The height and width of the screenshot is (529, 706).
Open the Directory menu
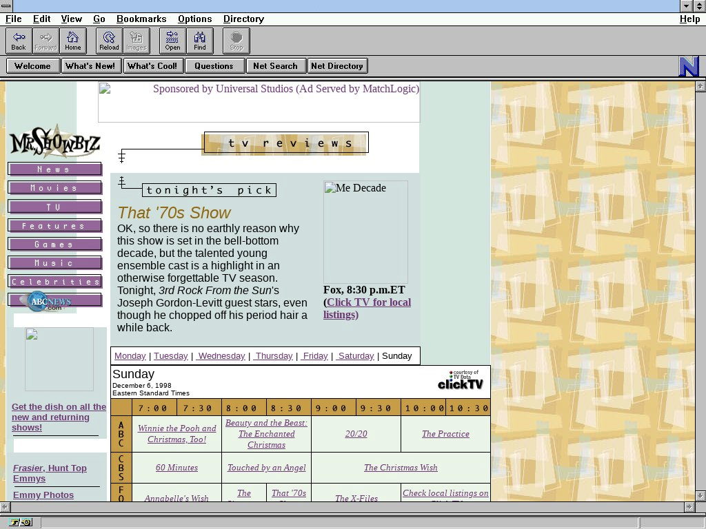(243, 19)
